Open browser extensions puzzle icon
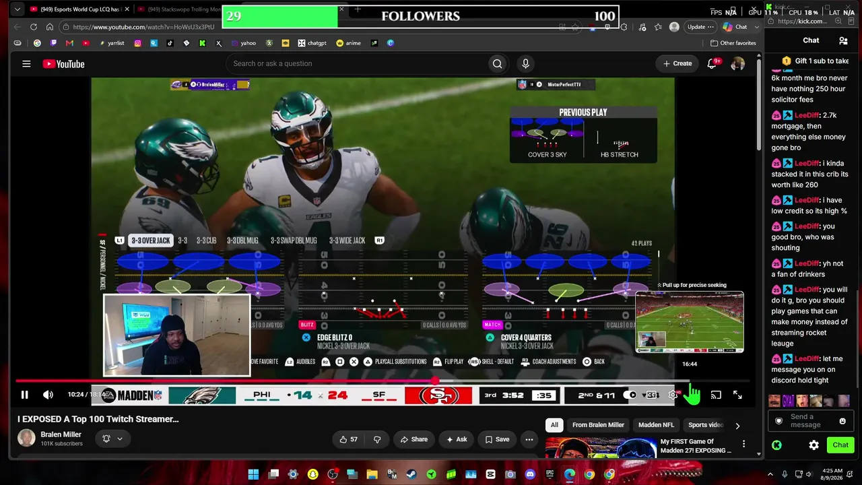Viewport: 862px width, 485px height. [624, 27]
